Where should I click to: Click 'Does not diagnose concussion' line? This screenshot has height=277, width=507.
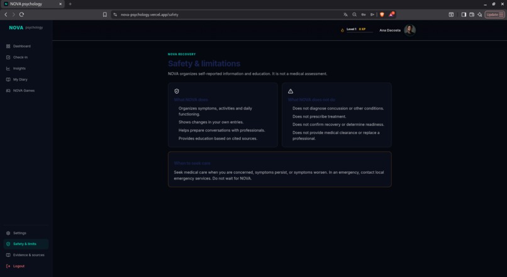[x=338, y=108]
